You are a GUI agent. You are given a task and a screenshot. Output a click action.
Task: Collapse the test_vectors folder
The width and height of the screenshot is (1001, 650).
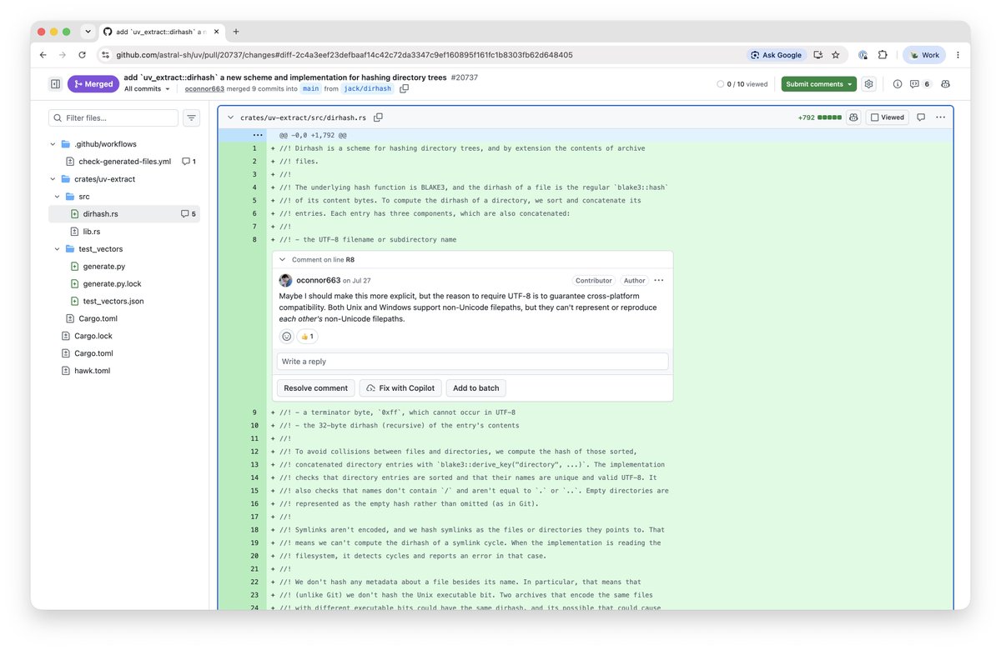pyautogui.click(x=58, y=249)
